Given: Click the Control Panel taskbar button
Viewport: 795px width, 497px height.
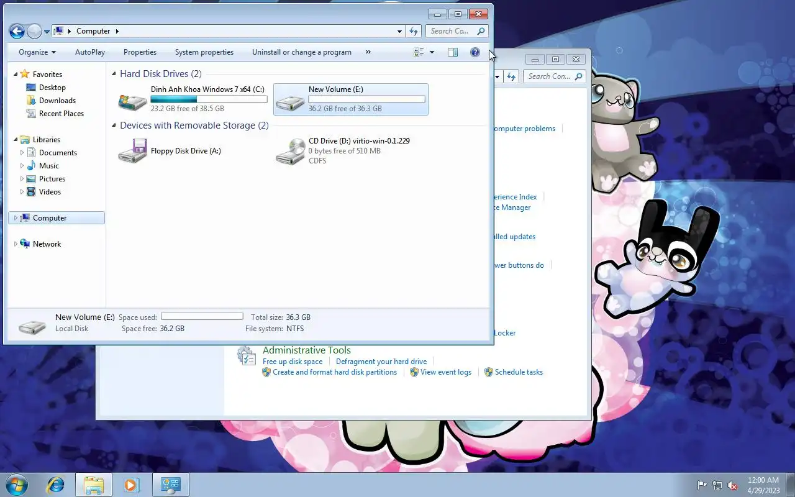Looking at the screenshot, I should (170, 485).
